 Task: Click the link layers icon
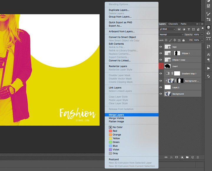(166, 157)
